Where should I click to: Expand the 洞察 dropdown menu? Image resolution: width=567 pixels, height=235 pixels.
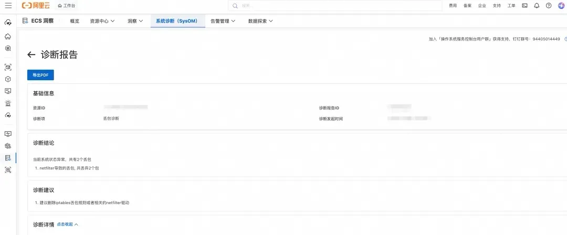point(135,21)
